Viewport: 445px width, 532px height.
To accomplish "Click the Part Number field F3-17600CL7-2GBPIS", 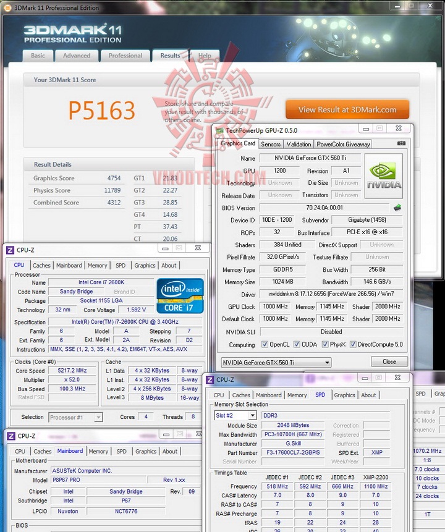I will coord(293,453).
